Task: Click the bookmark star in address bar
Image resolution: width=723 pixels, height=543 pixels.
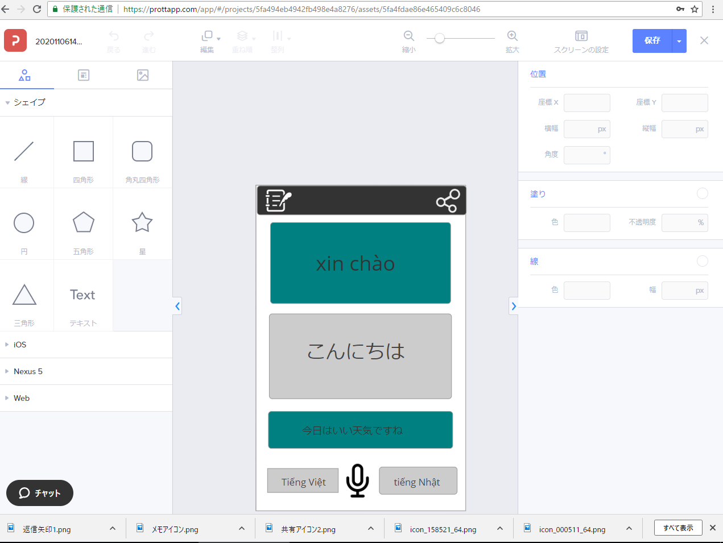Action: click(695, 9)
